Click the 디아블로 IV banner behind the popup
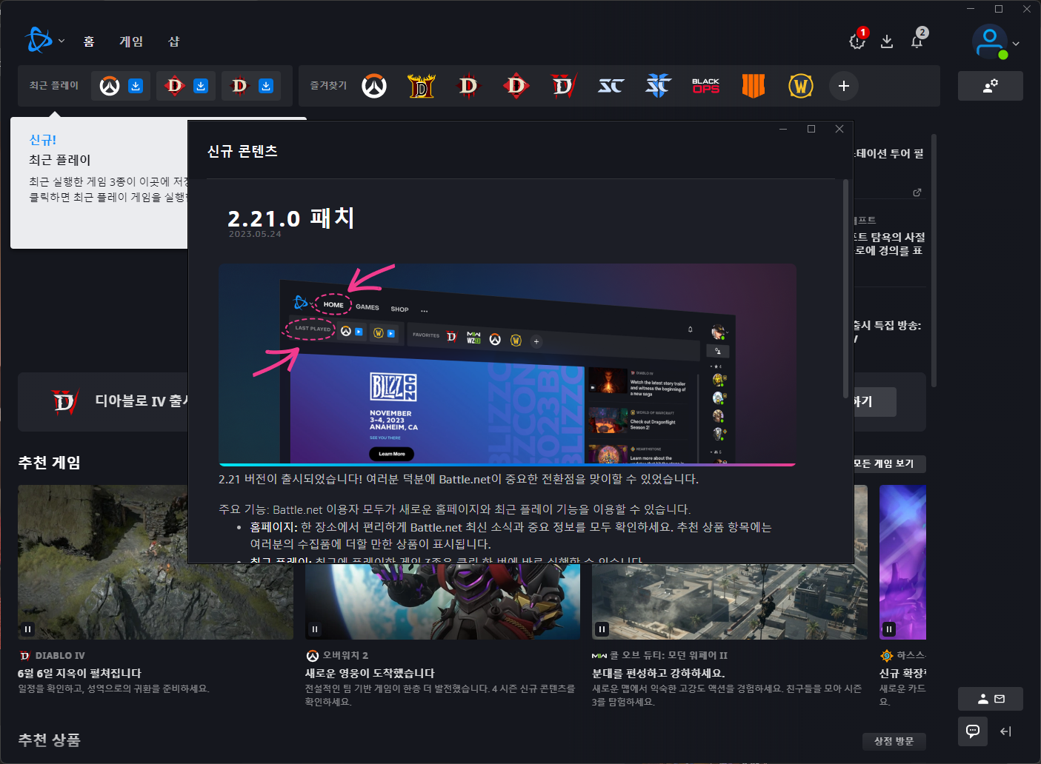The image size is (1041, 764). tap(102, 402)
